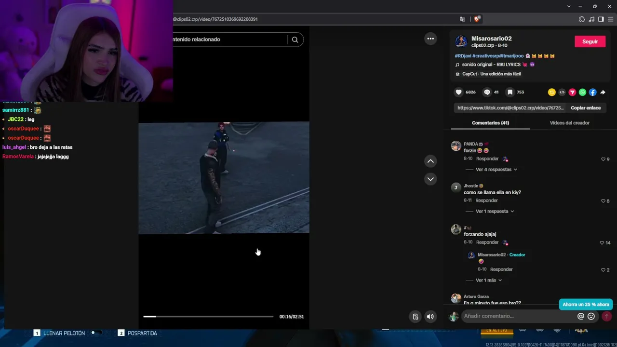Like Misarosario02's creator reply
617x347 pixels.
click(603, 270)
